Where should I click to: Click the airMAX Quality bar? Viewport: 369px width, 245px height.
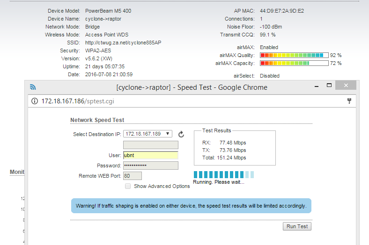point(294,55)
